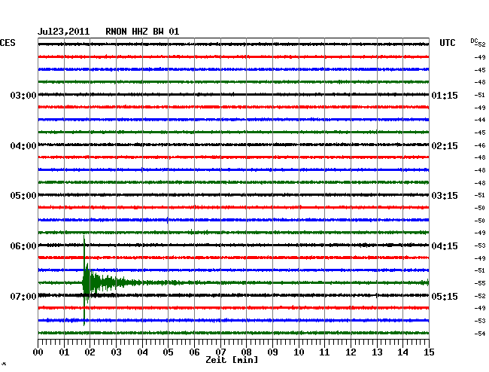Click the DC offset value -54
489x372 pixels.
coord(480,334)
